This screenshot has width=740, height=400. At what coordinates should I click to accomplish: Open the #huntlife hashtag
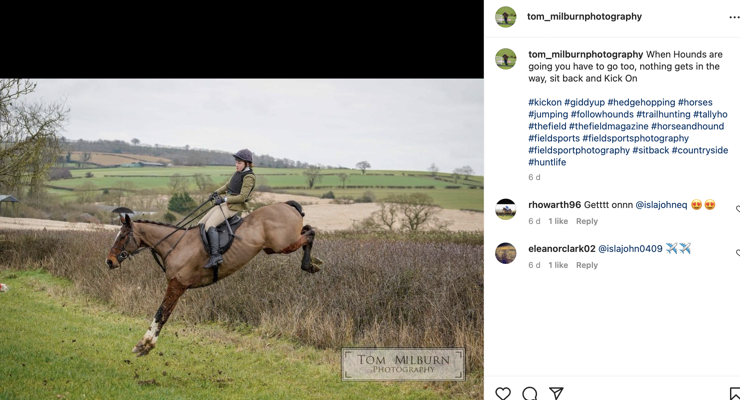(547, 162)
